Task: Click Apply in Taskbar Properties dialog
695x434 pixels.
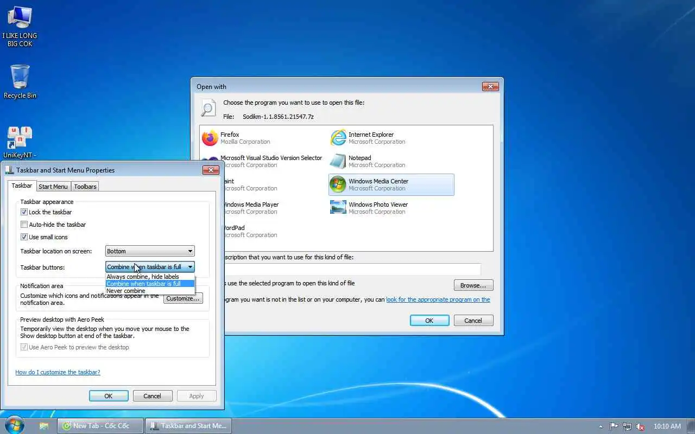Action: (x=197, y=396)
